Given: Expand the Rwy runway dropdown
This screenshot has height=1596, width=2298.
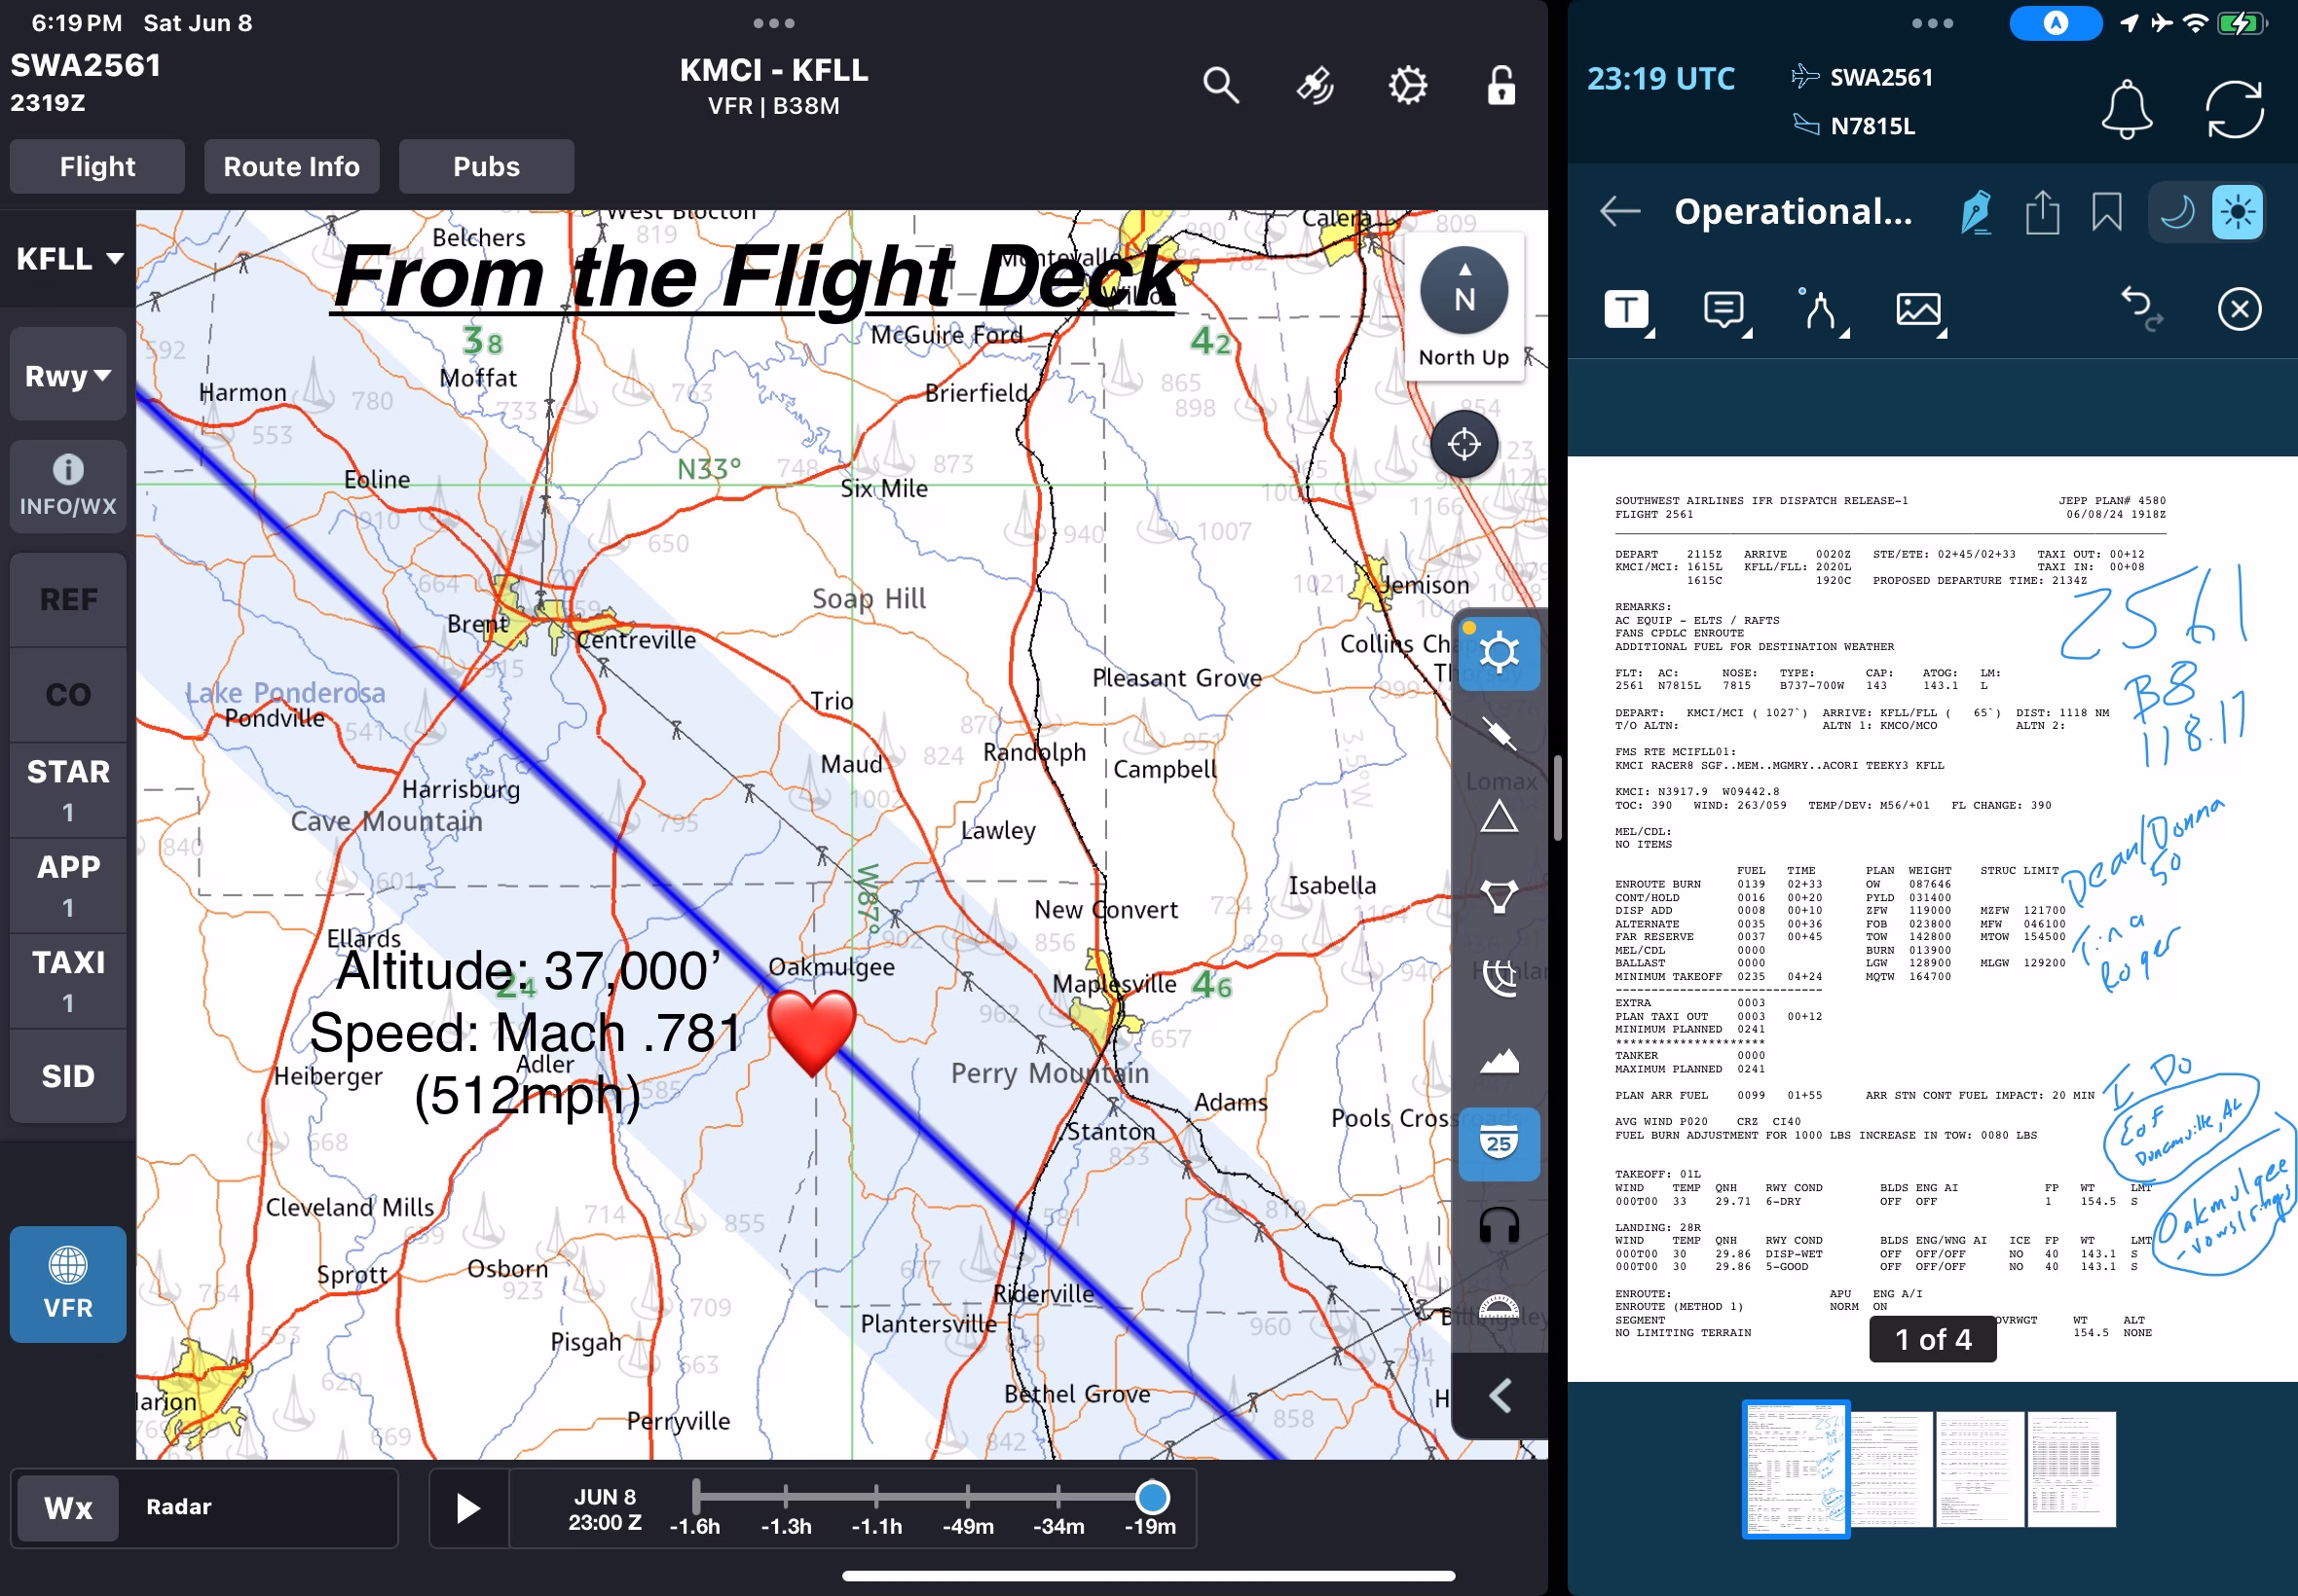Looking at the screenshot, I should pyautogui.click(x=68, y=376).
